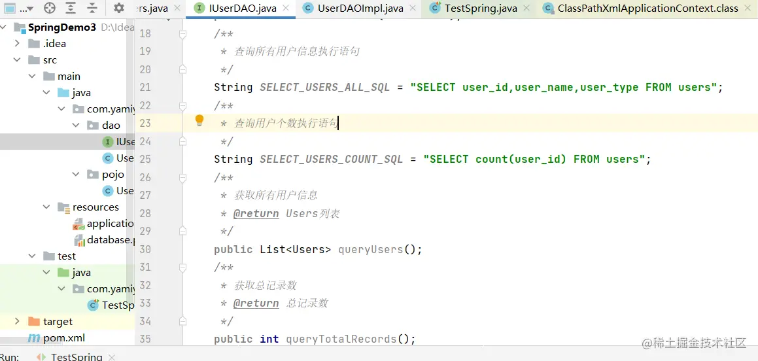Select the pojo package icon
This screenshot has height=361, width=758.
[93, 175]
